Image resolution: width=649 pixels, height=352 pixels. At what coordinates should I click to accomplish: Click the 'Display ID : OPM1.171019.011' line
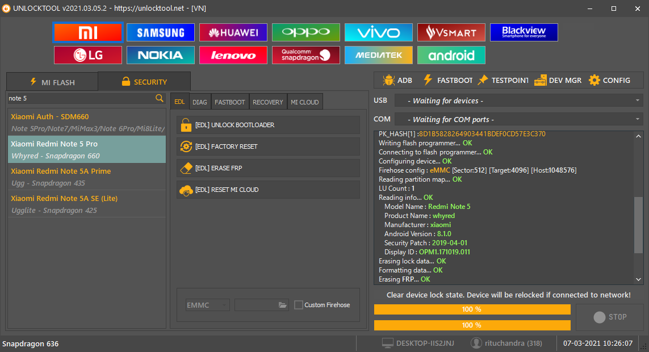tap(427, 252)
